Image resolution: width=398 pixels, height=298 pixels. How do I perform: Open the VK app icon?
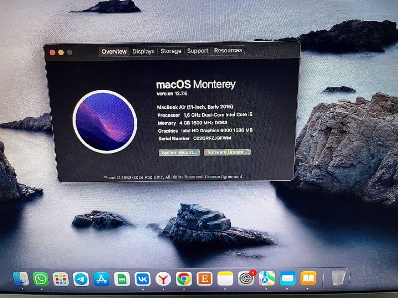point(142,279)
